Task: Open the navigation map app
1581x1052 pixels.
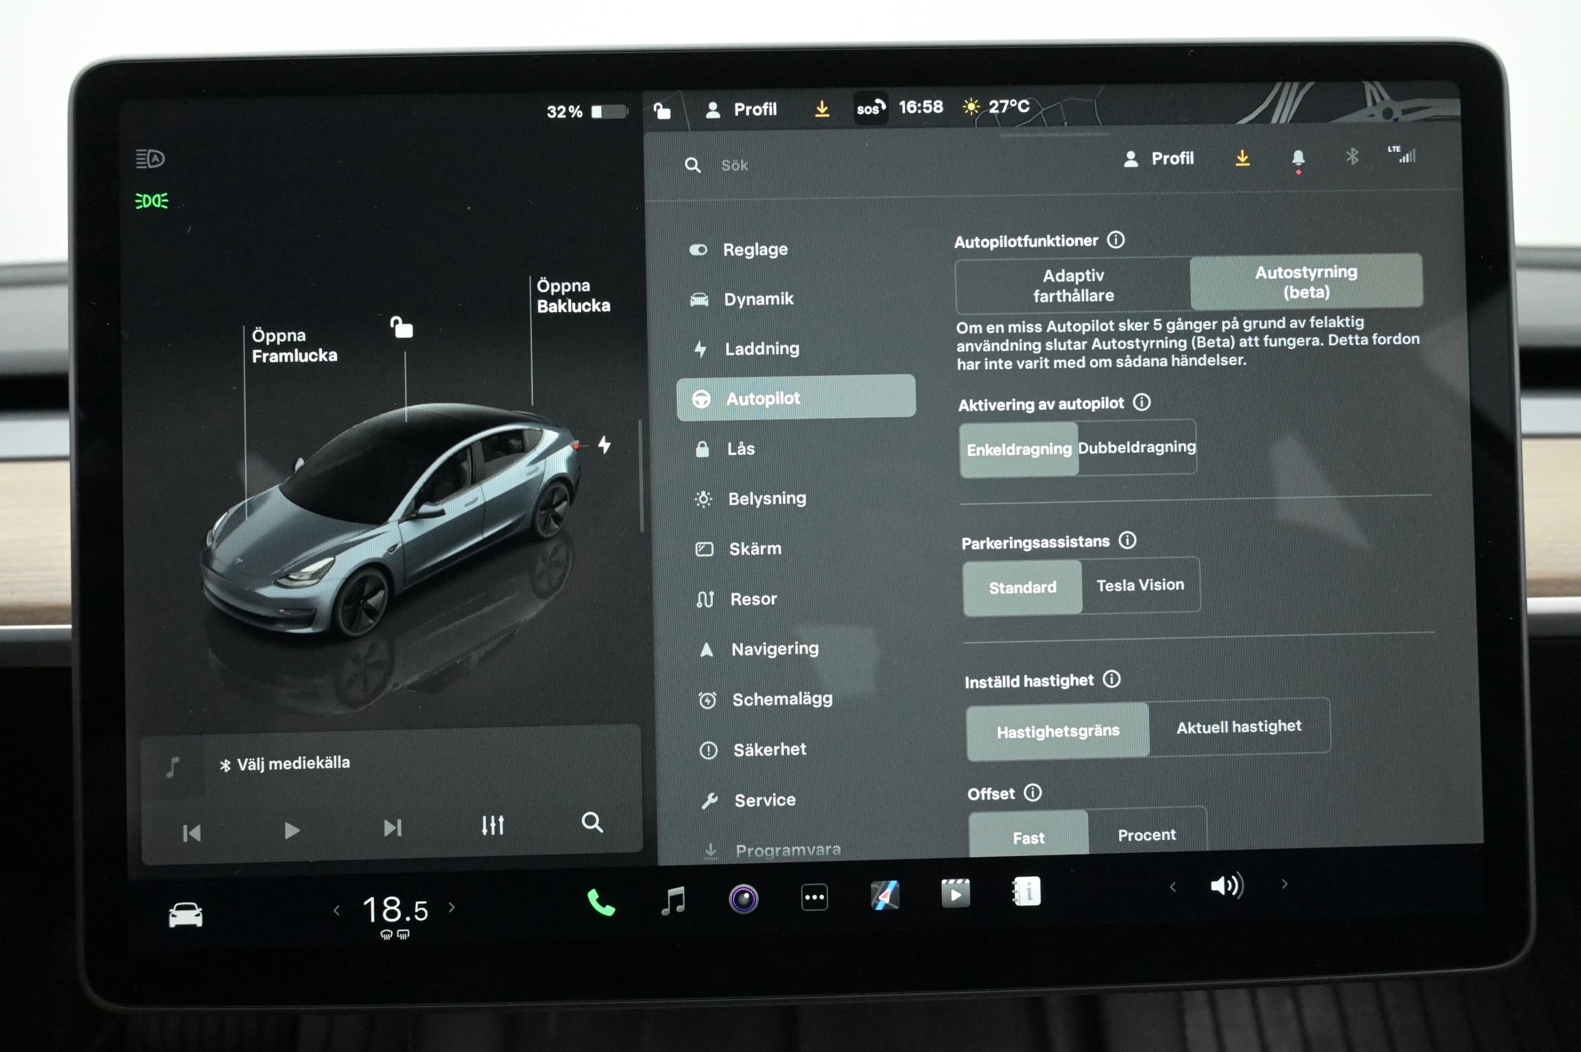Action: click(885, 895)
